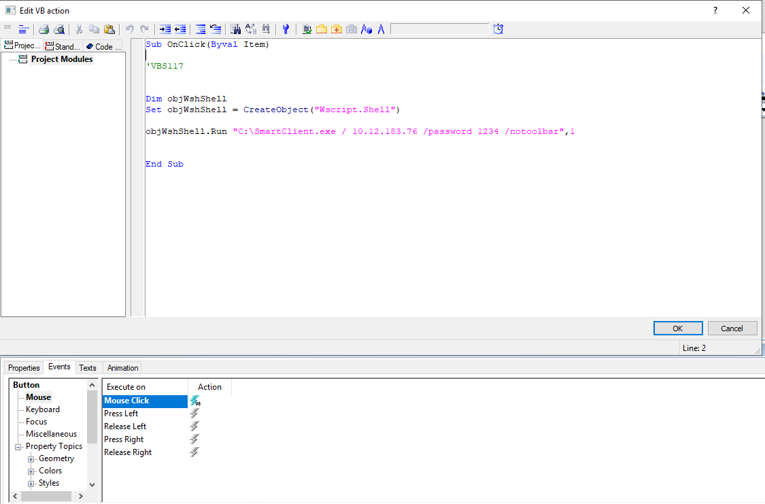Increase indent of selected code

(x=165, y=29)
